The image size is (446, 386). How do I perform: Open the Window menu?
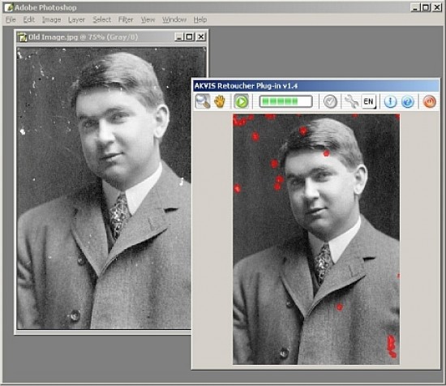pyautogui.click(x=174, y=19)
